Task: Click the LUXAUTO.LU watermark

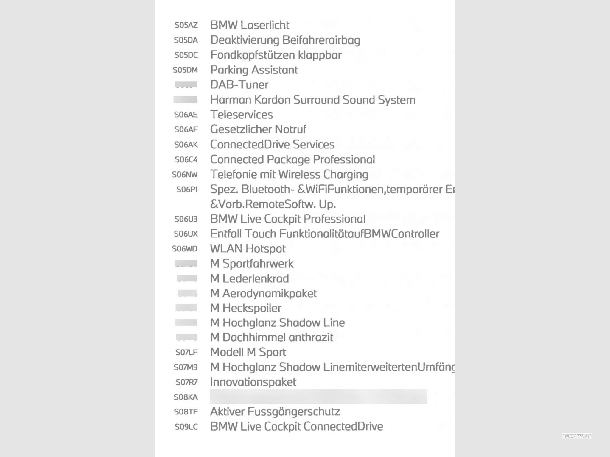Action: [577, 436]
